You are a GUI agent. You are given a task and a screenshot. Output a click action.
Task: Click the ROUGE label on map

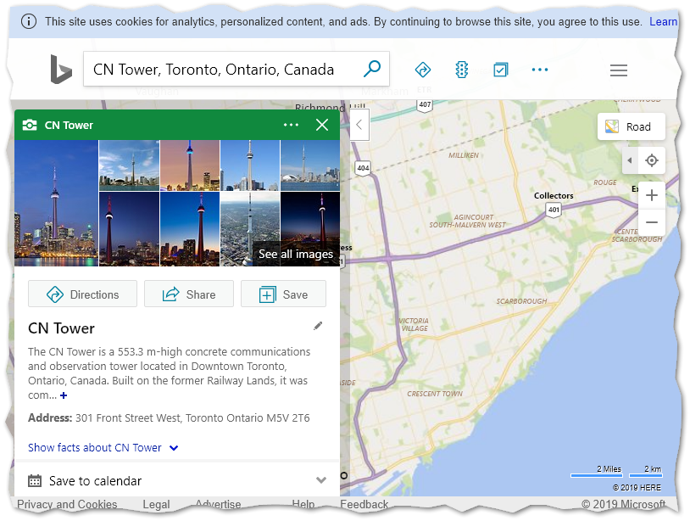pyautogui.click(x=604, y=182)
